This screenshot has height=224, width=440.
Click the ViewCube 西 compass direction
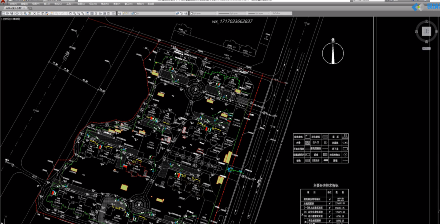[x=416, y=31]
